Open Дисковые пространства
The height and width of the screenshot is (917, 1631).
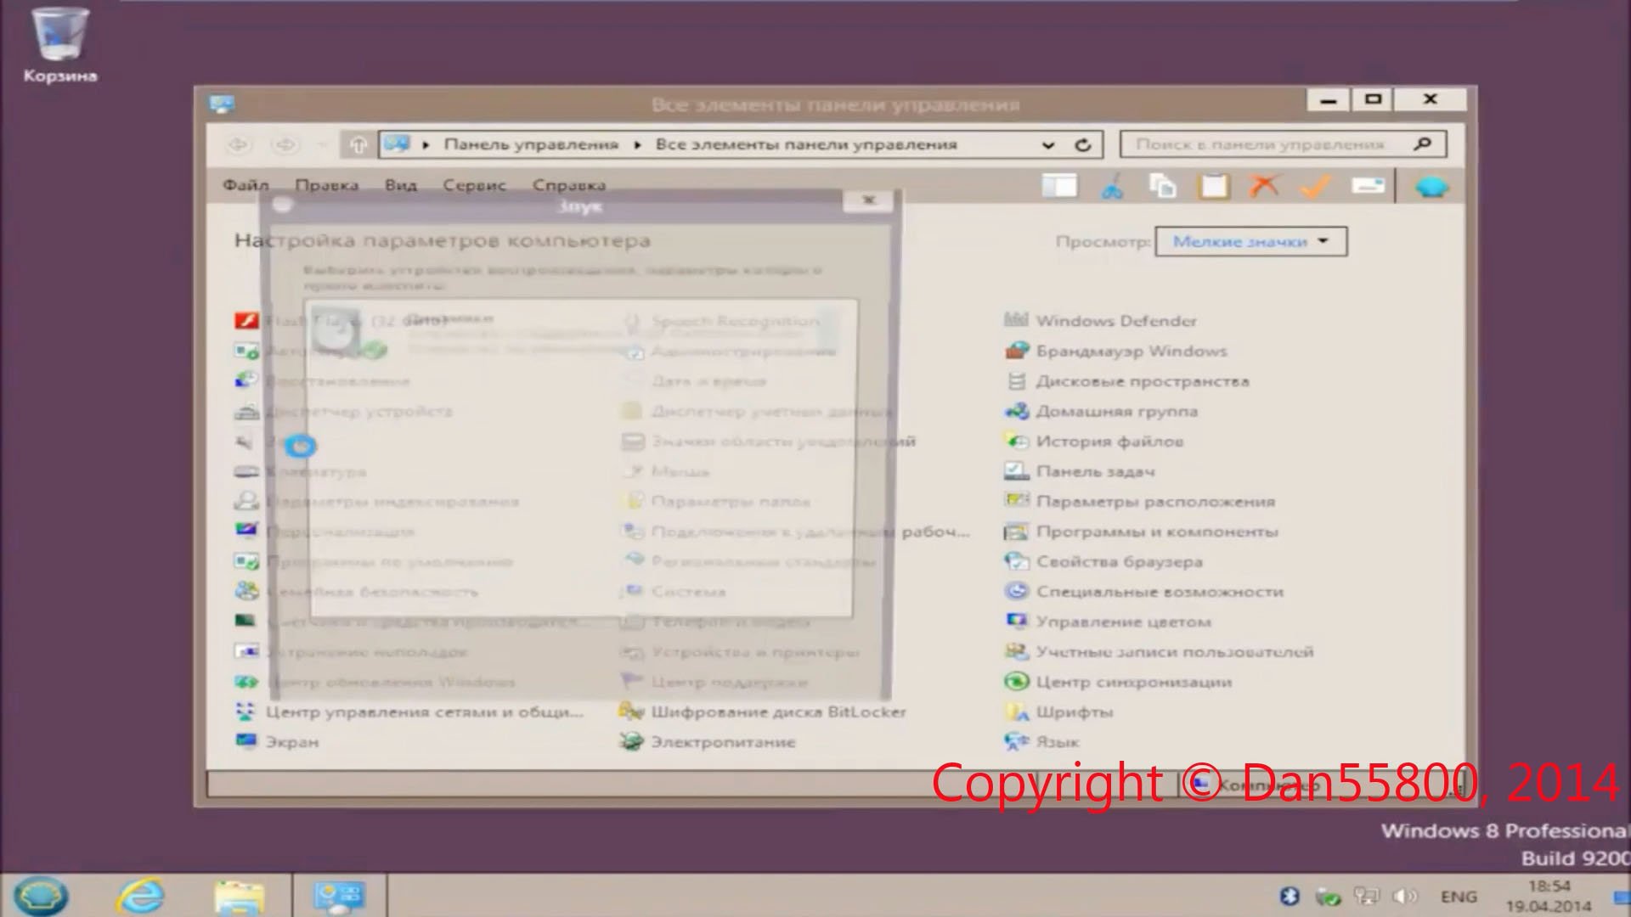click(x=1143, y=381)
